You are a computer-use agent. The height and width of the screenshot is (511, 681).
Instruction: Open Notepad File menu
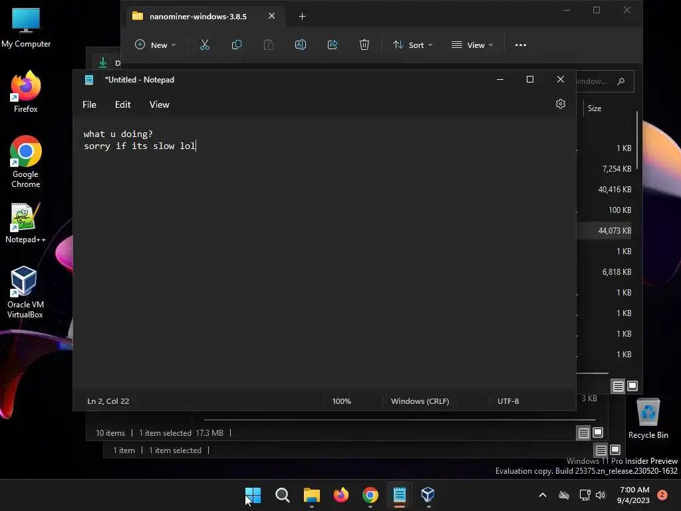click(x=90, y=104)
